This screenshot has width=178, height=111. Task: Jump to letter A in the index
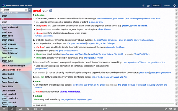pos(177,10)
